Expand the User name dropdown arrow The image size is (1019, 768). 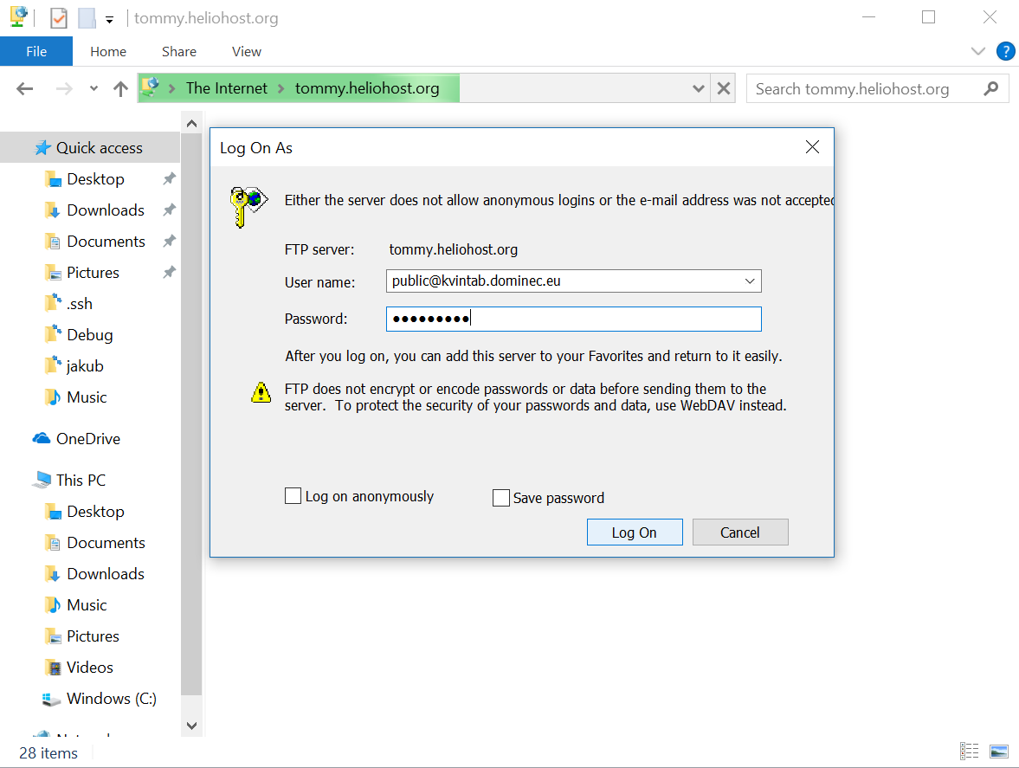pos(750,281)
